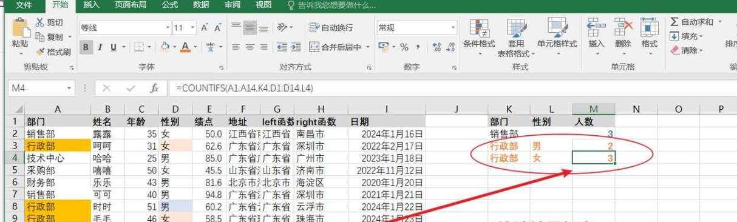Click the Format Painter (格式刷) tool
The image size is (737, 222).
[x=53, y=52]
